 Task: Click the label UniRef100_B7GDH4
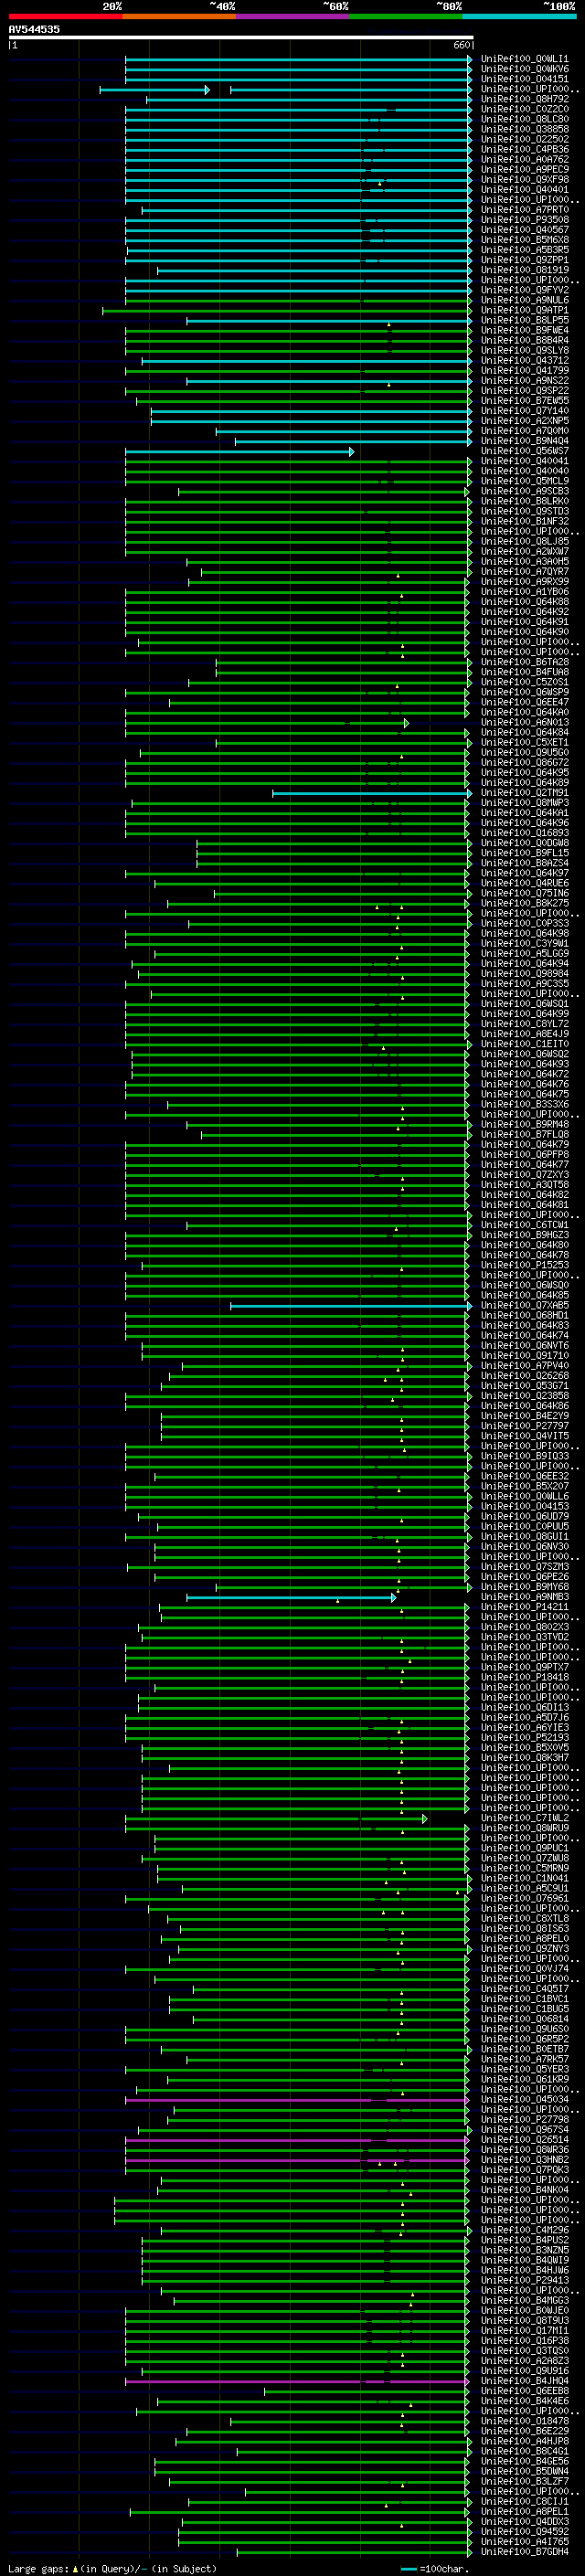tap(524, 2552)
